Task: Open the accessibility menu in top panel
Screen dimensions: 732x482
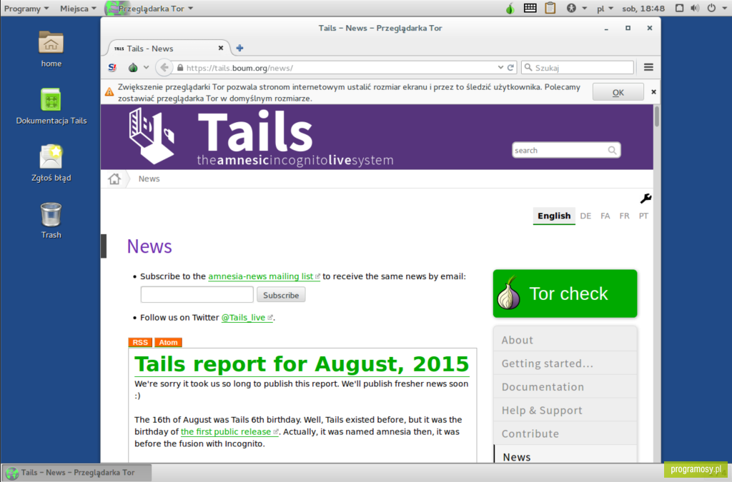Action: coord(576,8)
